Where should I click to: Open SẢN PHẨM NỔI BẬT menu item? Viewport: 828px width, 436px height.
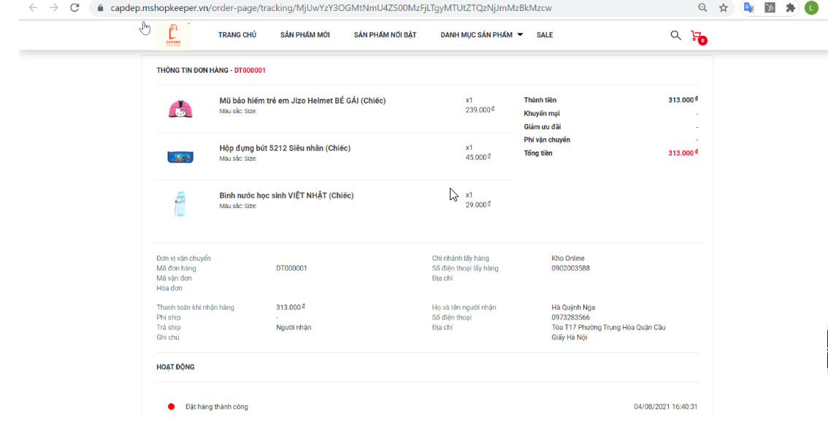click(x=385, y=35)
